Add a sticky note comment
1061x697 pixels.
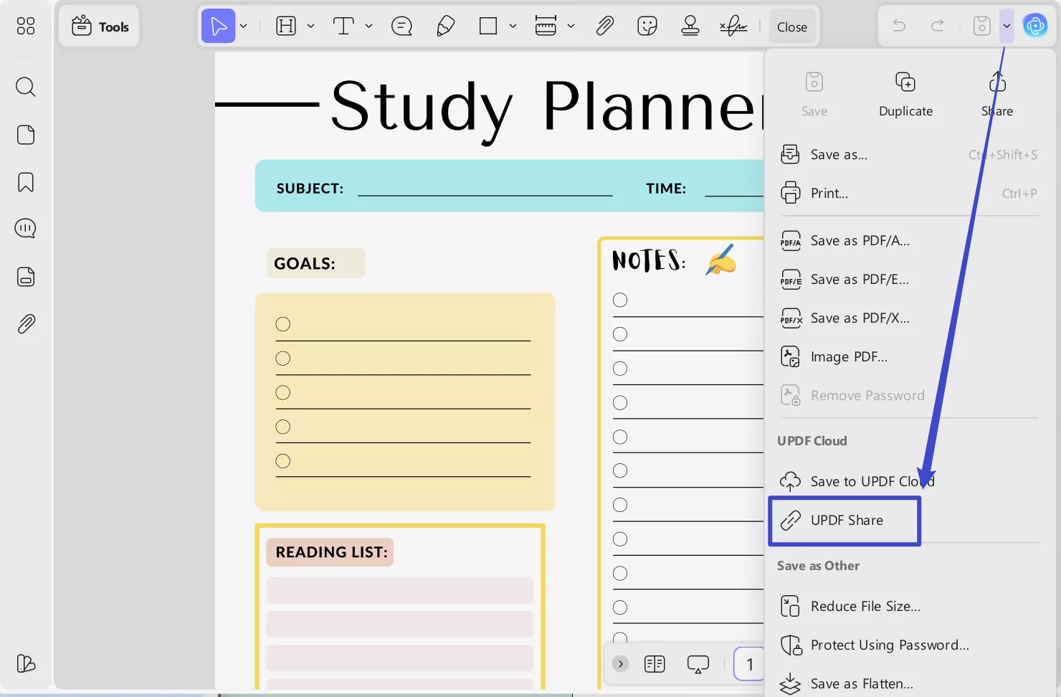[x=401, y=27]
